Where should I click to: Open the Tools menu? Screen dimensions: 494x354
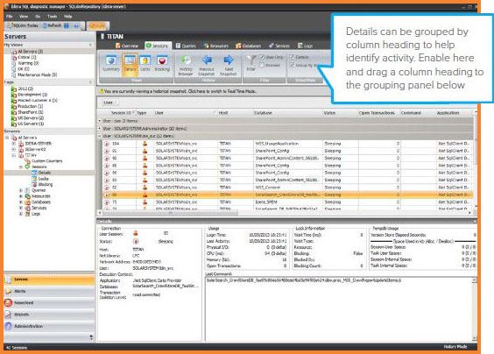pos(52,16)
